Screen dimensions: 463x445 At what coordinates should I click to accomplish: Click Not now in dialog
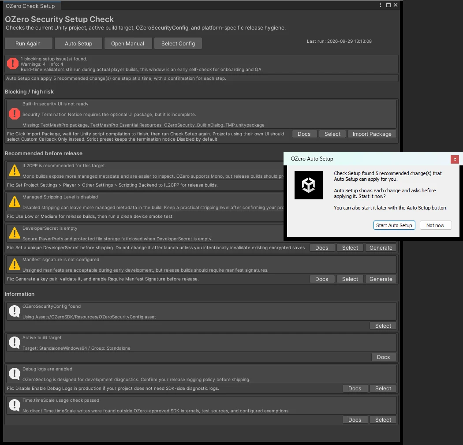click(435, 225)
